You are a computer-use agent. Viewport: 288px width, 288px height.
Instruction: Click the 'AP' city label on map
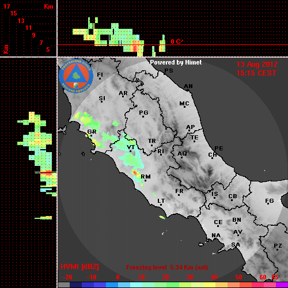click(191, 127)
